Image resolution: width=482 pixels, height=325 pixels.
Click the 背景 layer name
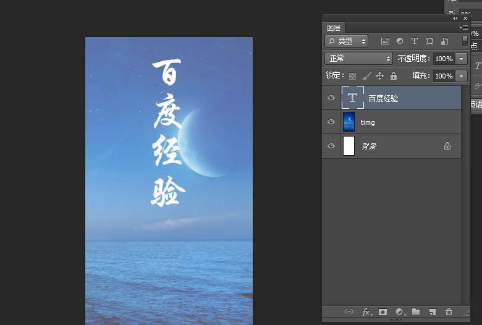[x=369, y=146]
